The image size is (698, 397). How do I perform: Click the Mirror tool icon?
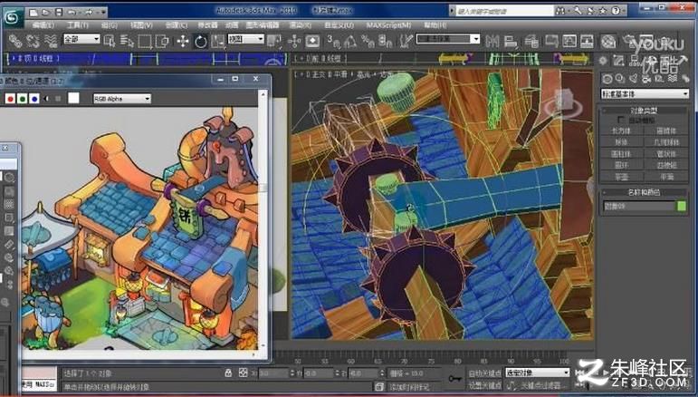492,42
